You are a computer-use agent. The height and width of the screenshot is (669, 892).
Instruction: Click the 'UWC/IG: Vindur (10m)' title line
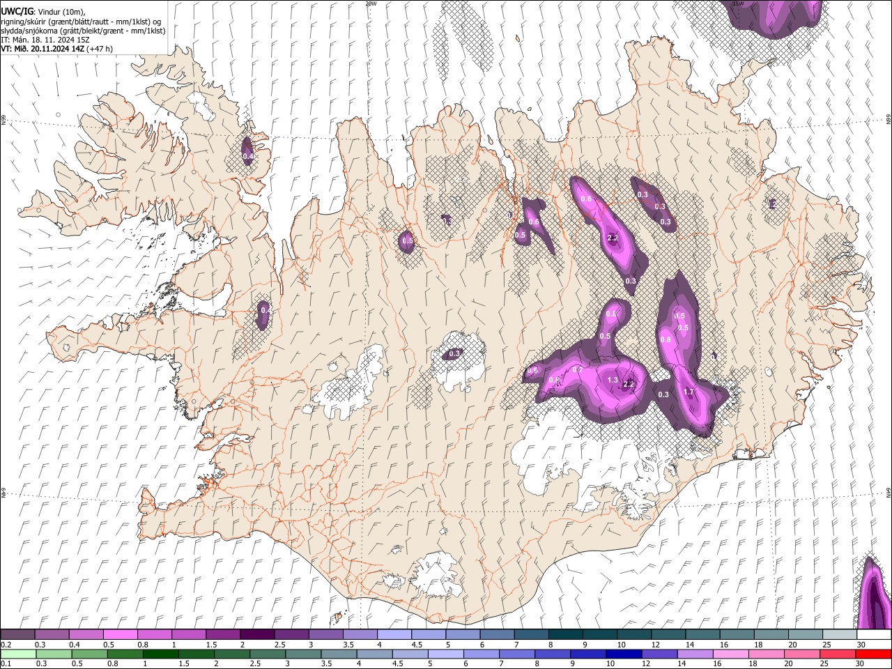pos(43,12)
